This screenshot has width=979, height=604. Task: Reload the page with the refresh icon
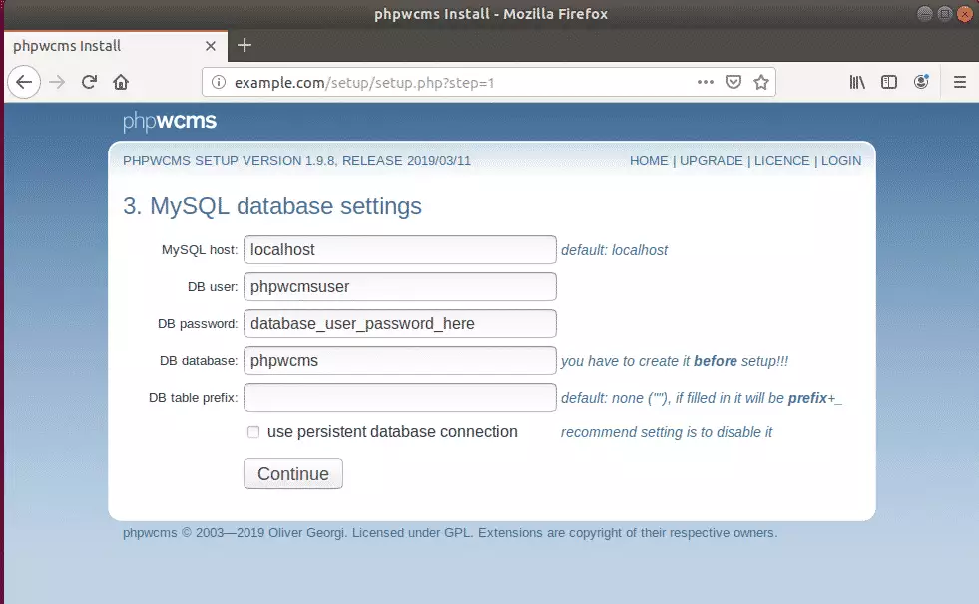point(89,83)
